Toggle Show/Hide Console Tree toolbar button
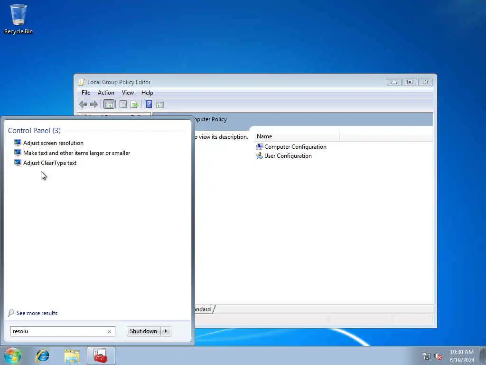486x365 pixels. click(x=109, y=104)
